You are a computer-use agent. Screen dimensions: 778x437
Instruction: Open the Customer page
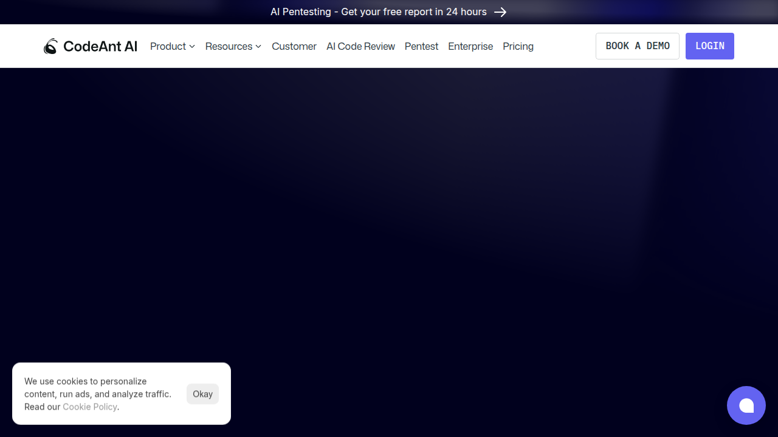point(294,46)
